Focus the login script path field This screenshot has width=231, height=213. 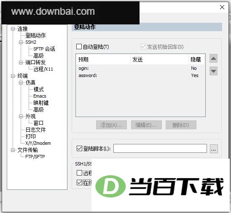tap(160, 149)
